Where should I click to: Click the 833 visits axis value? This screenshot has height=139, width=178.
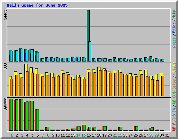pos(5,66)
